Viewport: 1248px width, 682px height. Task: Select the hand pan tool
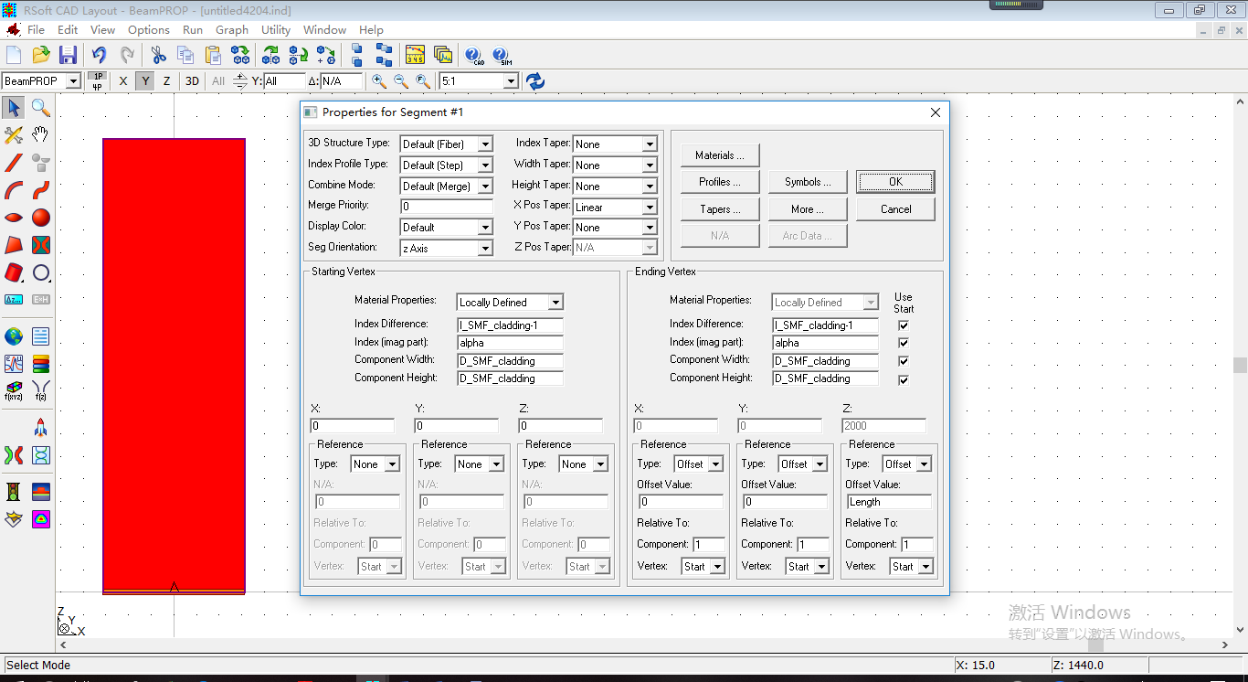(40, 135)
